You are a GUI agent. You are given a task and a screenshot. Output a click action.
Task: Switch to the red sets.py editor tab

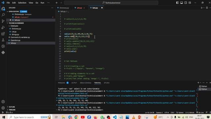80,8
